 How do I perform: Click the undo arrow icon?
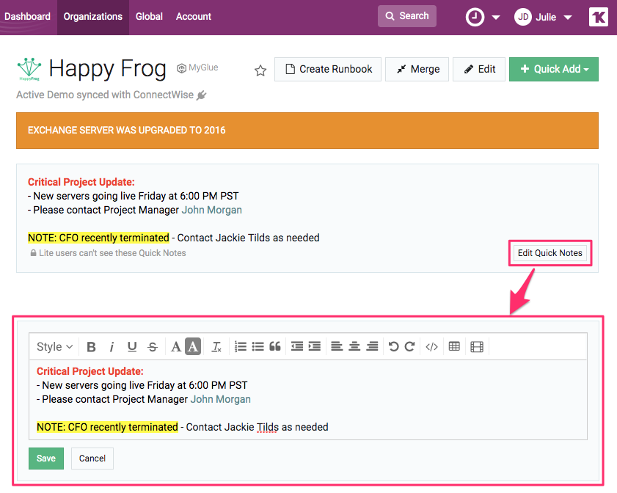point(394,347)
